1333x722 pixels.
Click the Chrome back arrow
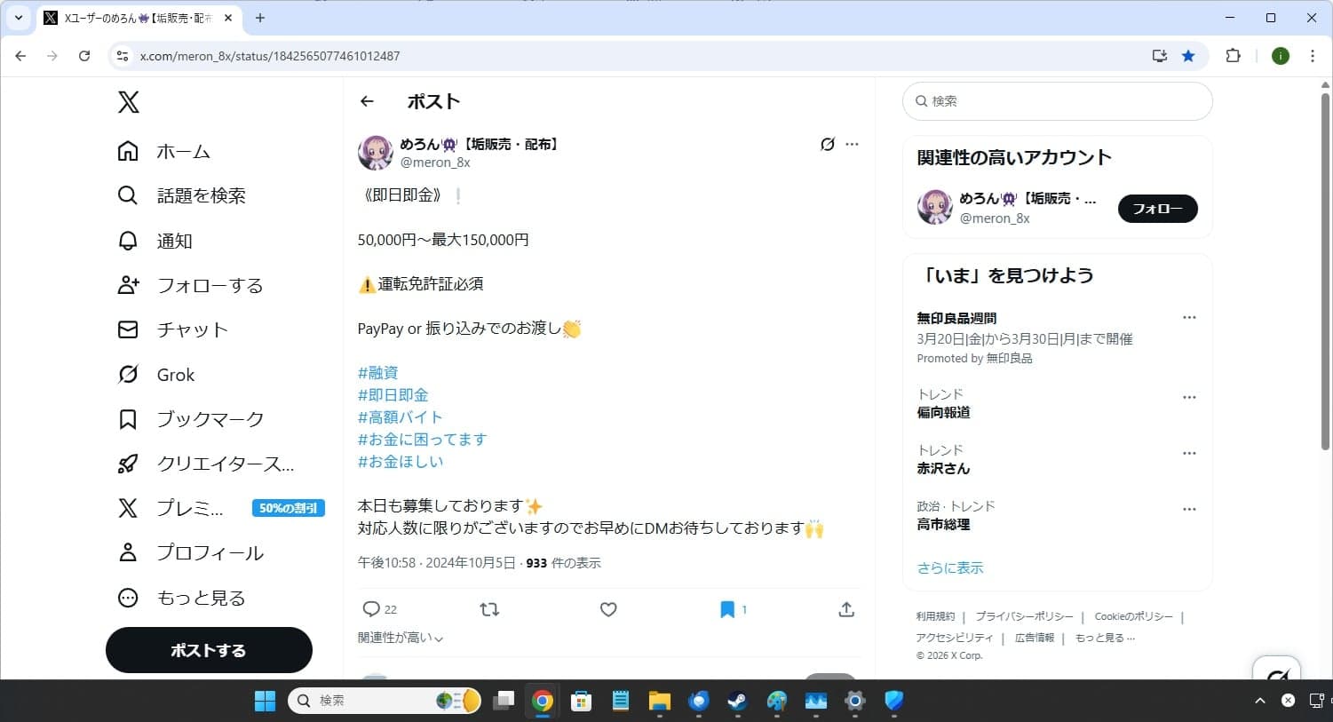(x=20, y=56)
